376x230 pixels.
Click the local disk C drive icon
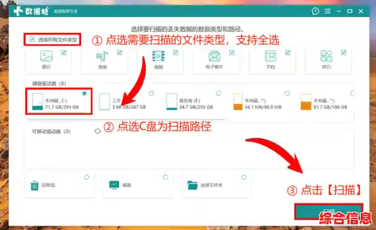click(x=37, y=101)
